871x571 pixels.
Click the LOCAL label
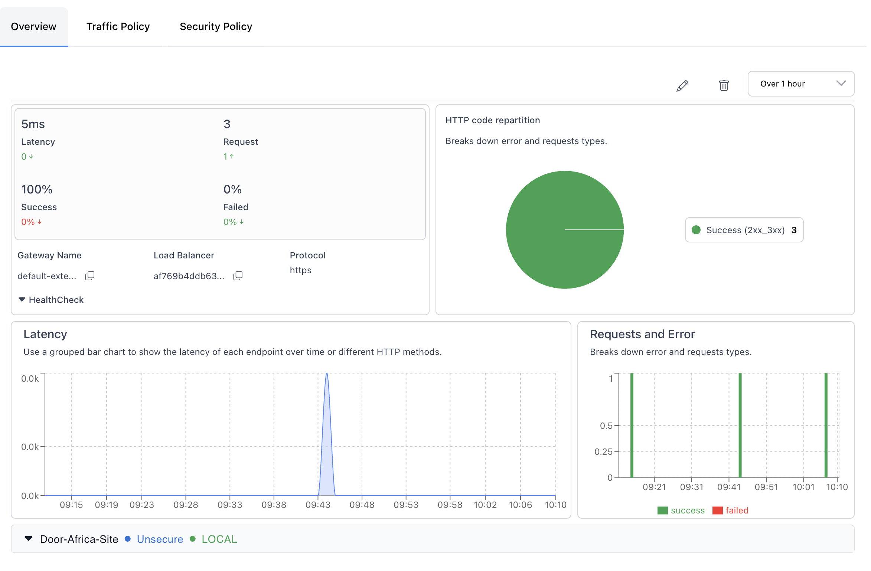[x=219, y=539]
